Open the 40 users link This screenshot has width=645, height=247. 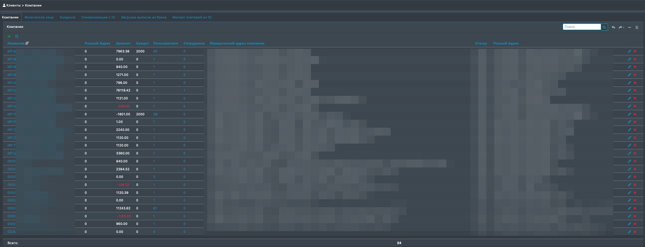pyautogui.click(x=155, y=51)
